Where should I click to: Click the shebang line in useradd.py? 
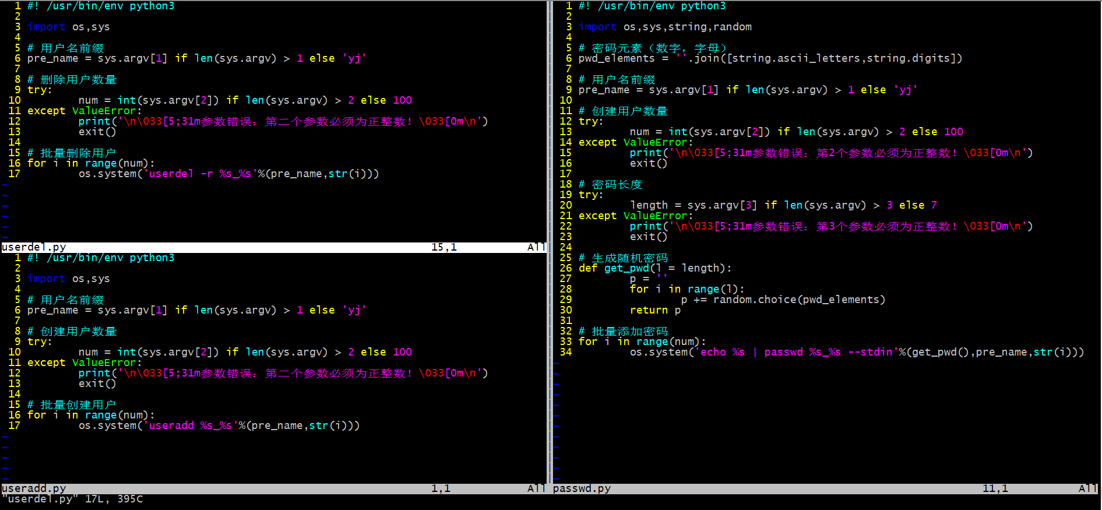[101, 258]
